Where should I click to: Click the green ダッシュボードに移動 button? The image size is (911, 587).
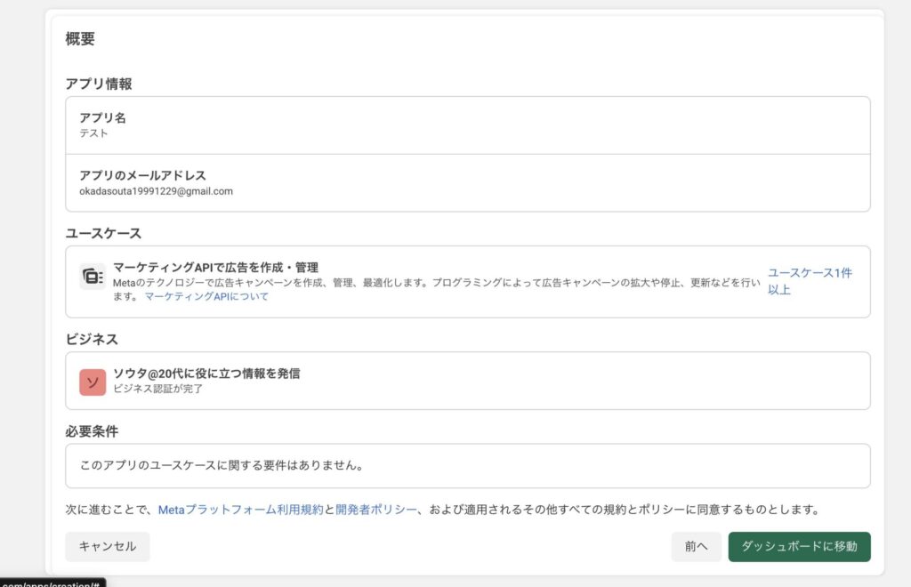pos(798,547)
